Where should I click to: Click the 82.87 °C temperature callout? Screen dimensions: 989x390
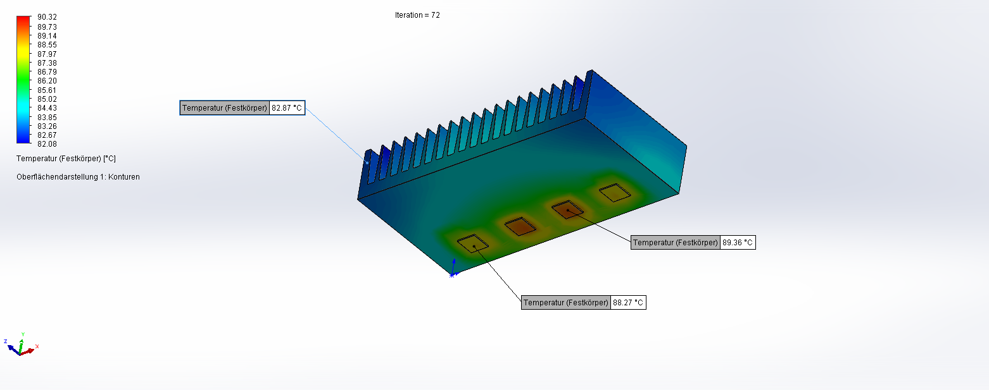(242, 108)
